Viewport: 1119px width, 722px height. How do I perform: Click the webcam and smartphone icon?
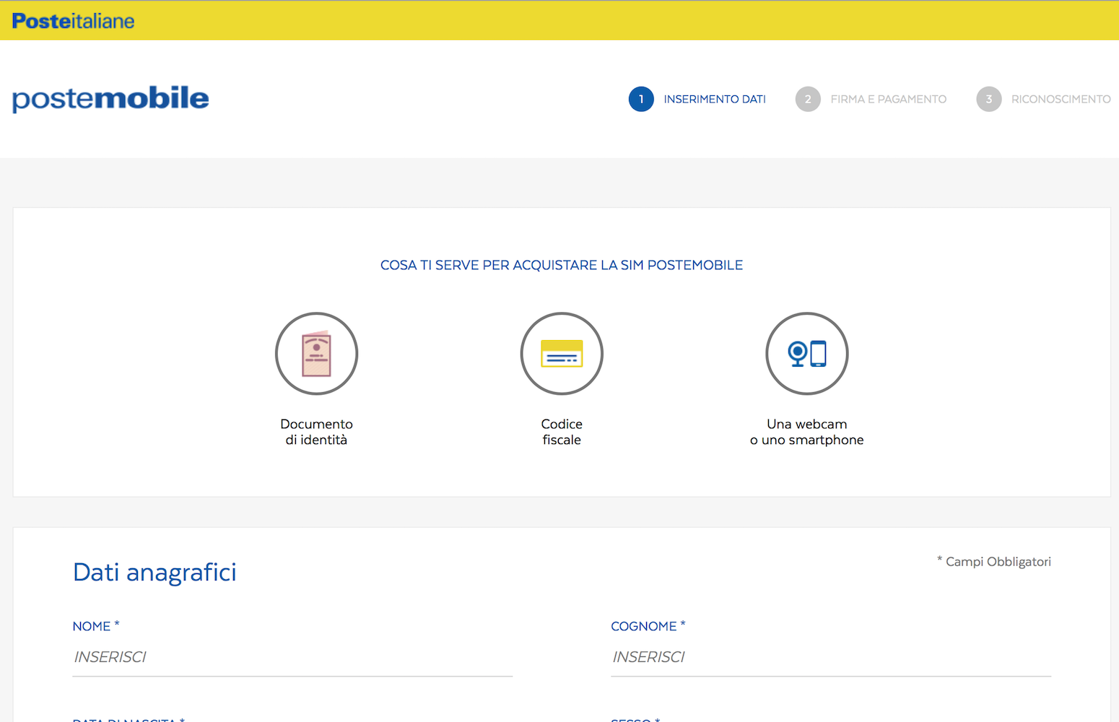(807, 354)
